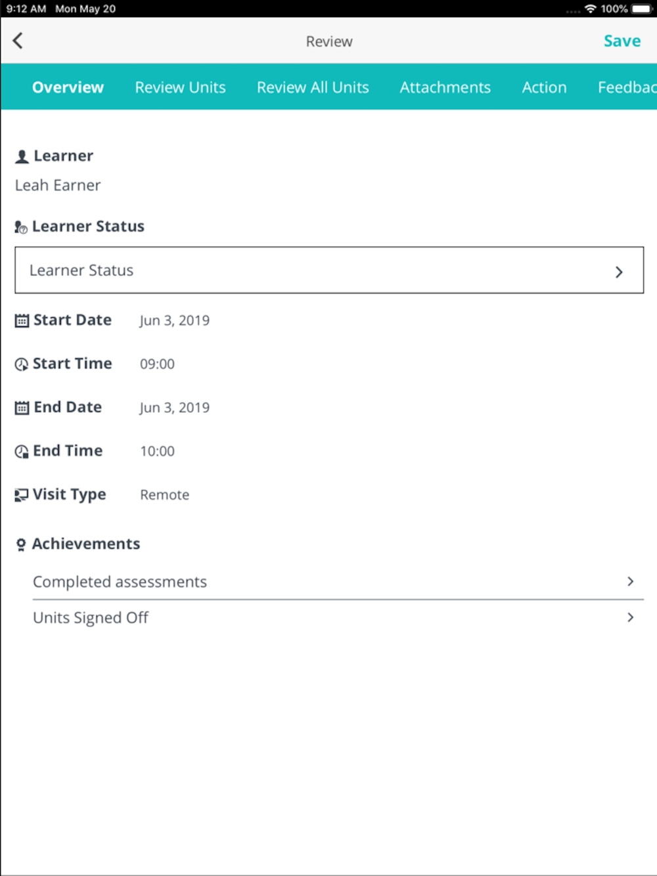Open the Learner Status dropdown
The image size is (657, 876).
pos(328,271)
